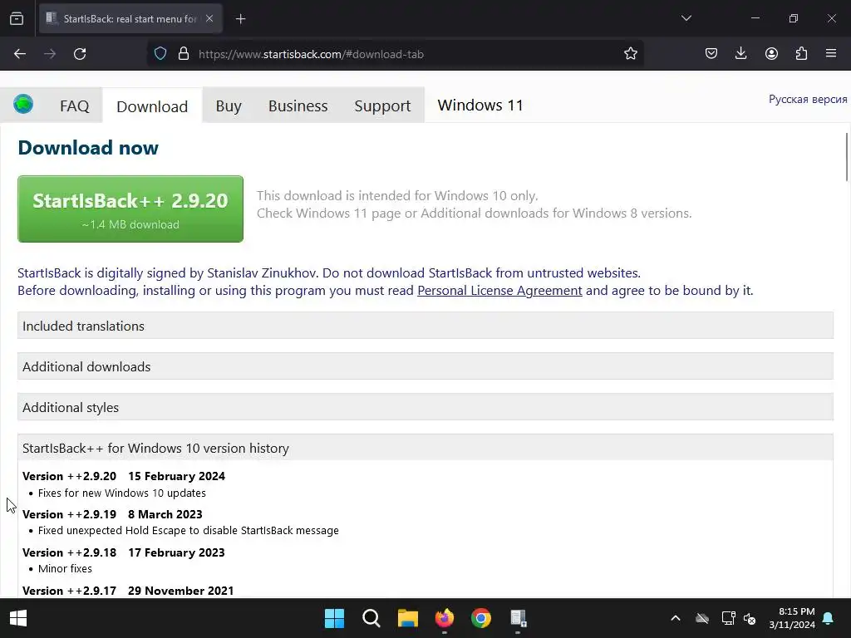Click the page vertical scrollbar thumb

point(847,157)
